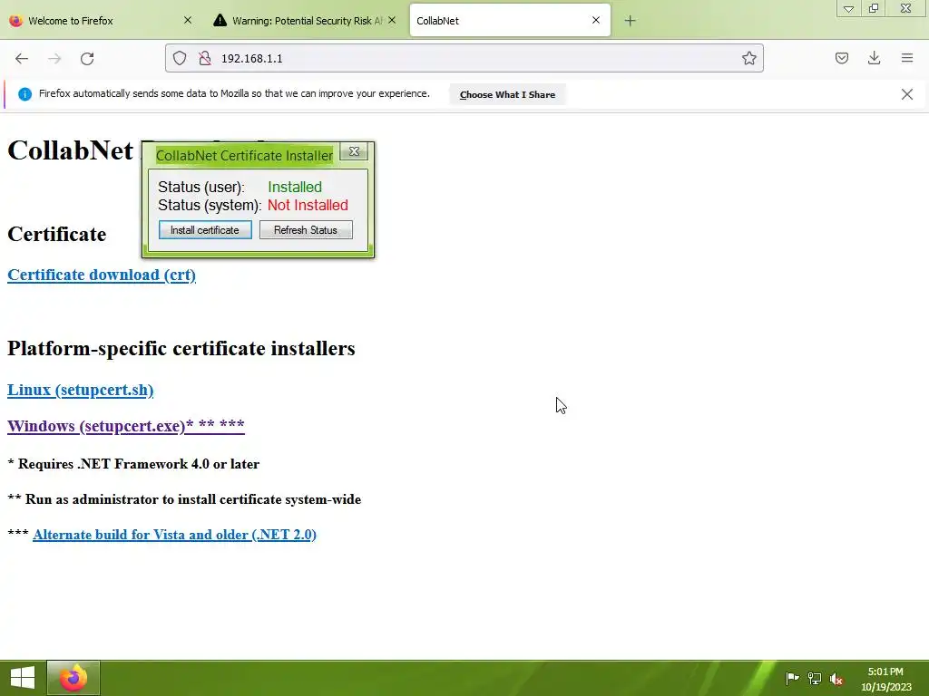Open the tracking protection shield icon

tap(180, 58)
